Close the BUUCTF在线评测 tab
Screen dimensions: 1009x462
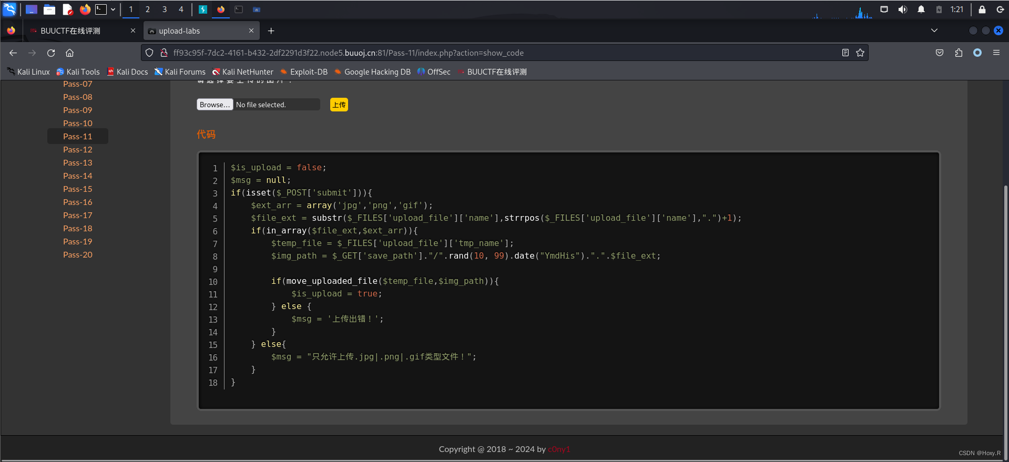(133, 30)
